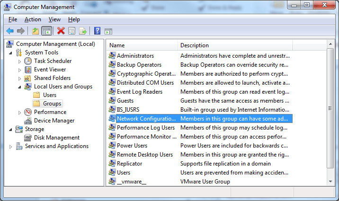Select the Replicator group row
The height and width of the screenshot is (201, 339).
(200, 164)
